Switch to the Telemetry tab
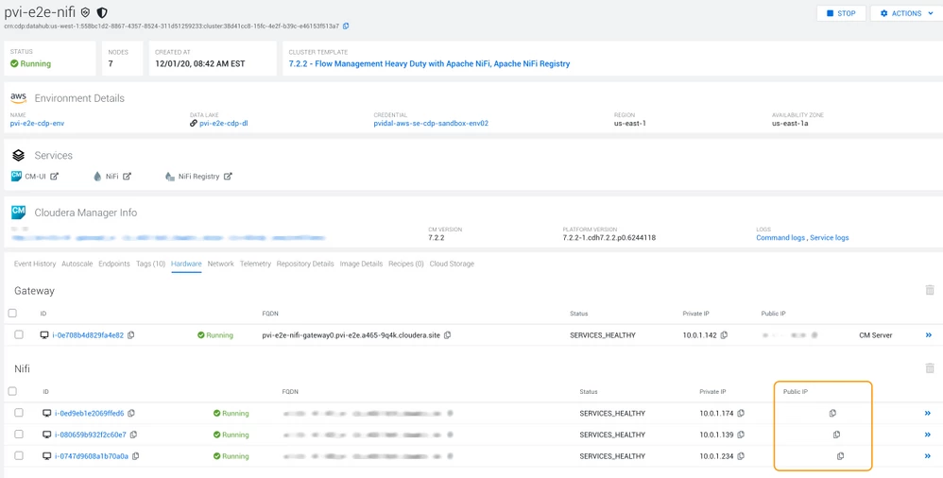 [x=256, y=264]
